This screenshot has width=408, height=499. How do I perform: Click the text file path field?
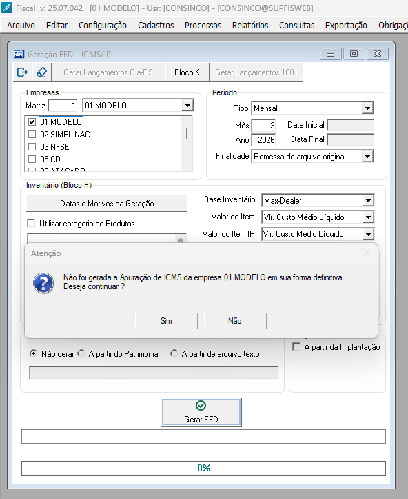pos(154,372)
